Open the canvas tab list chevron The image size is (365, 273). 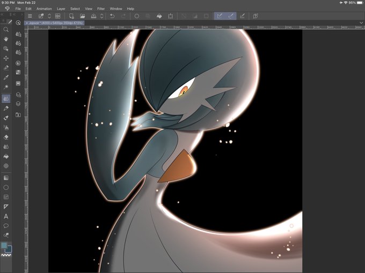click(x=361, y=22)
